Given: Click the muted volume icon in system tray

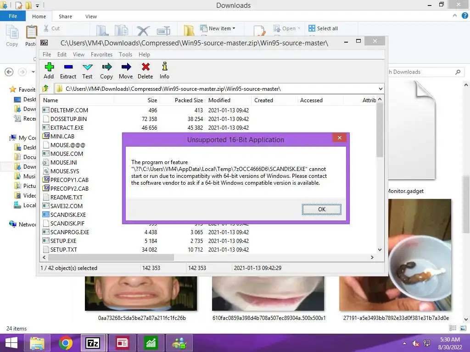Looking at the screenshot, I should pyautogui.click(x=416, y=343).
